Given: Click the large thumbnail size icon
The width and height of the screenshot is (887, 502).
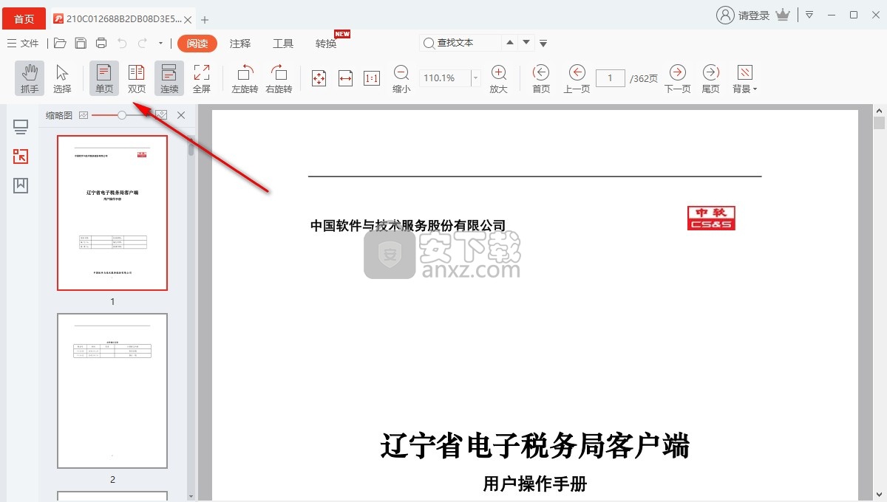Looking at the screenshot, I should click(162, 115).
